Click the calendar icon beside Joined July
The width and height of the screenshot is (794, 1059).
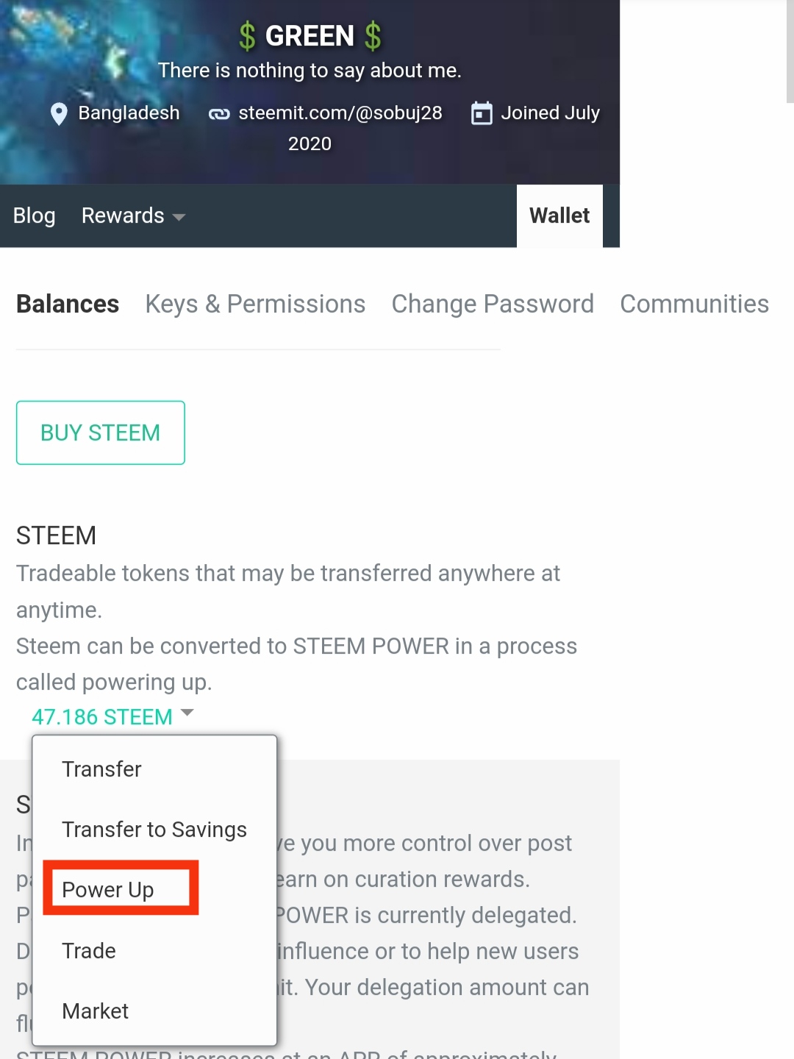point(482,113)
